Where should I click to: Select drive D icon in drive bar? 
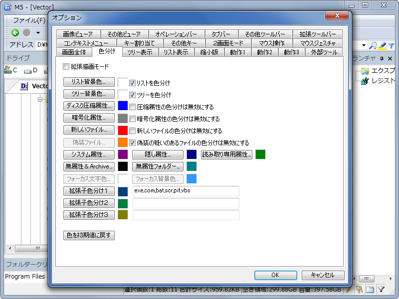click(x=31, y=70)
